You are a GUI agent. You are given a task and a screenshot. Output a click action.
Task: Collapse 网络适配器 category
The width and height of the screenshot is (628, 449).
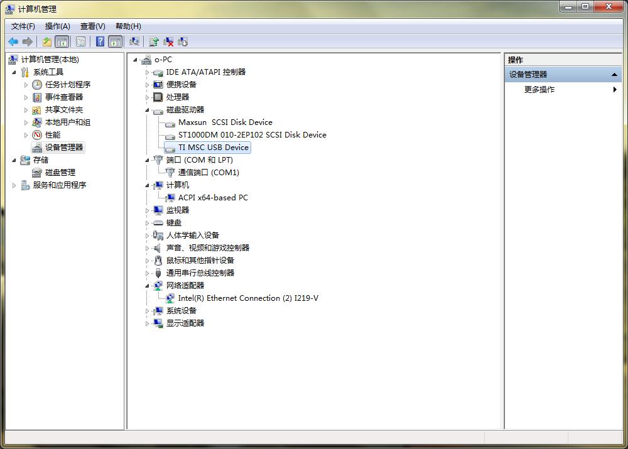[147, 286]
